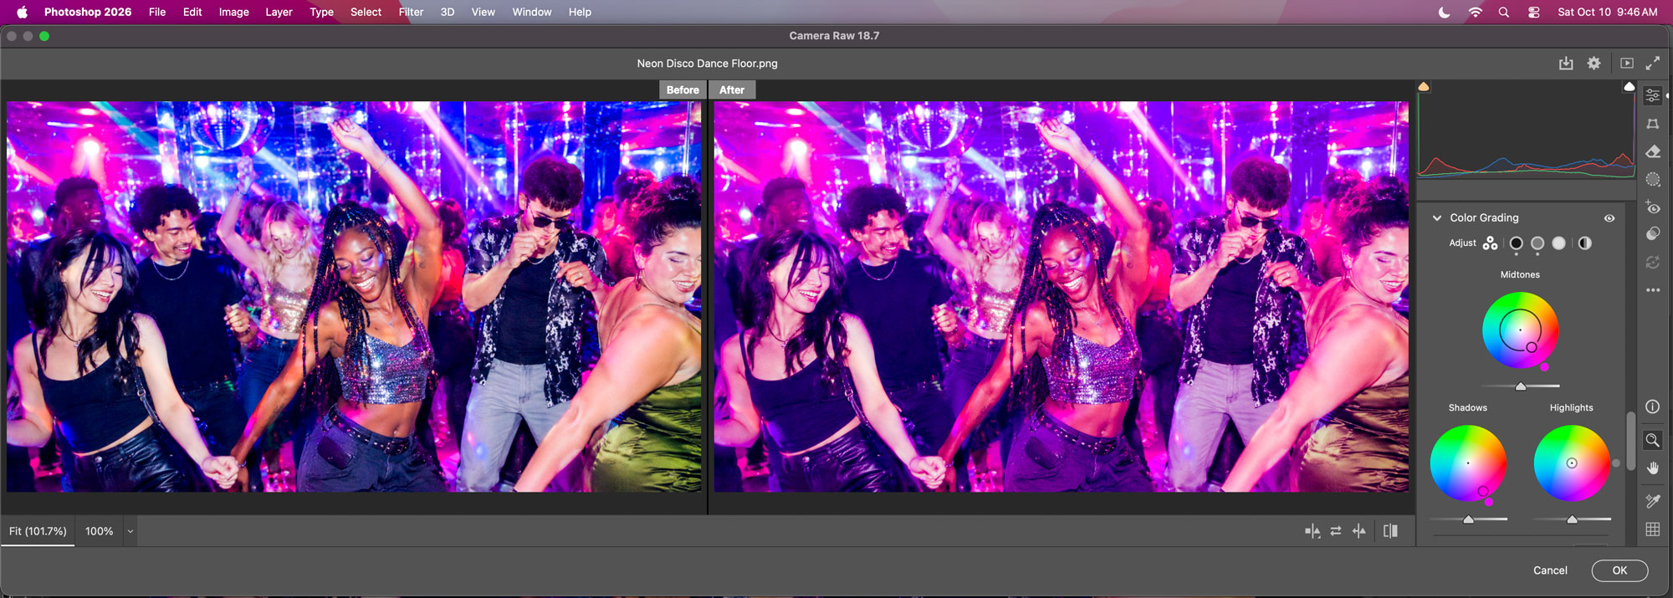This screenshot has width=1673, height=598.
Task: Open the Image menu
Action: 234,12
